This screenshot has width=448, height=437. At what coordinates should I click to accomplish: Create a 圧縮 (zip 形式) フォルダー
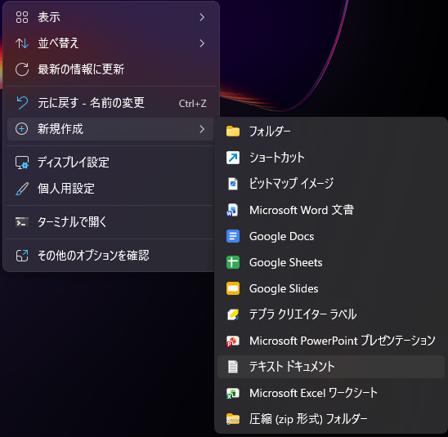[x=331, y=419]
